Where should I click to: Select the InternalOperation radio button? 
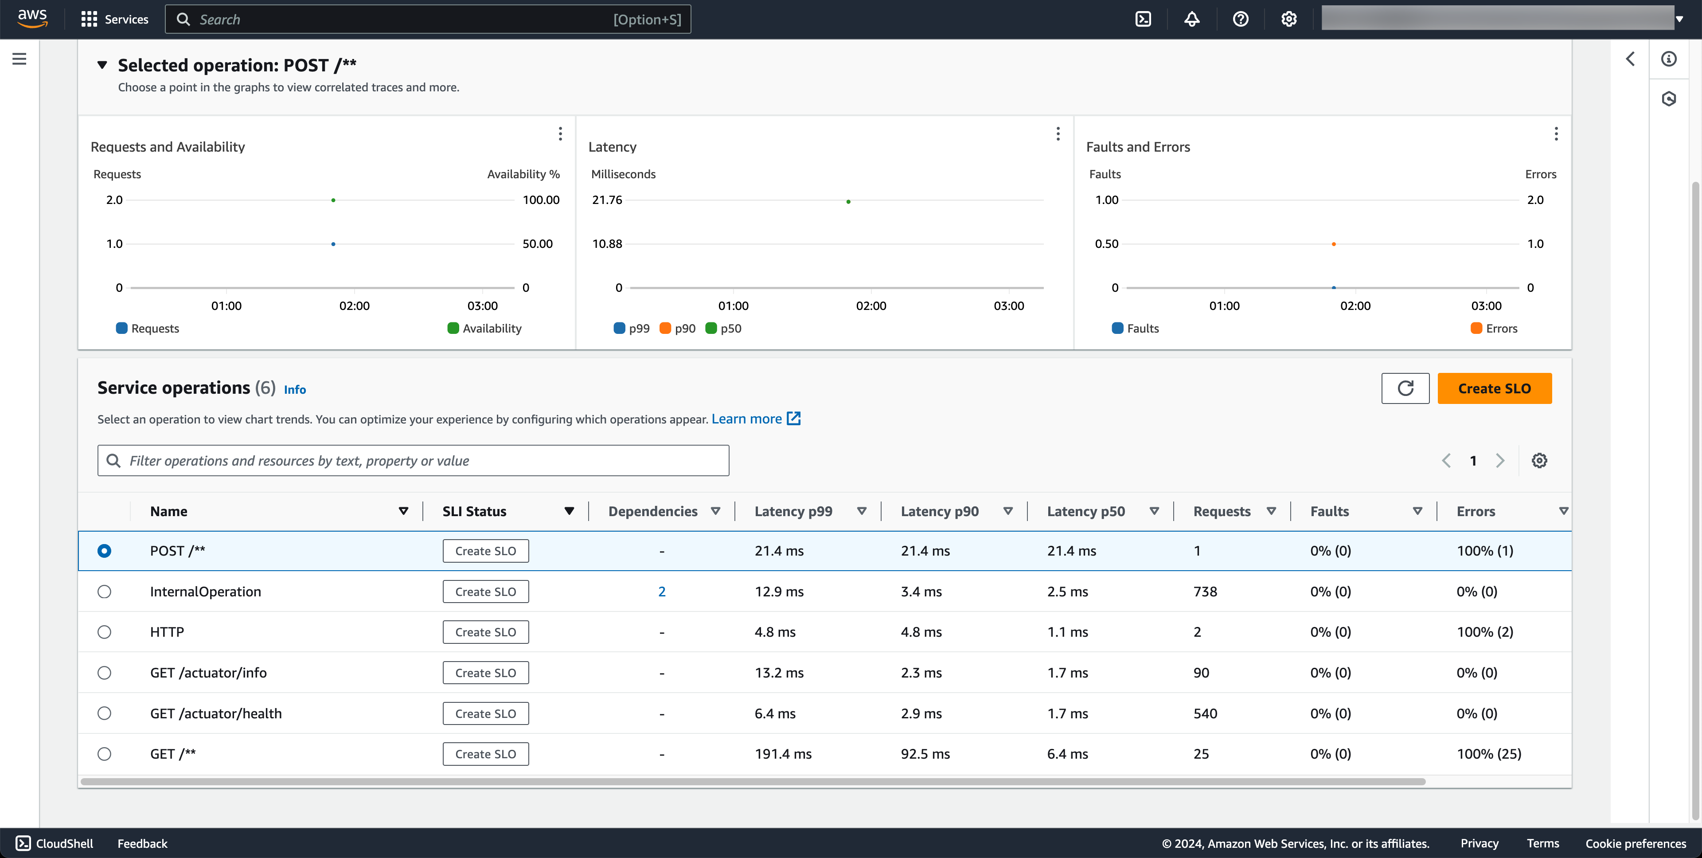(105, 592)
